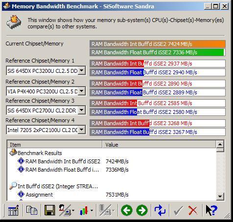
Task: Click the Int Buff'd 2890 MB/s bar
Action: click(158, 84)
